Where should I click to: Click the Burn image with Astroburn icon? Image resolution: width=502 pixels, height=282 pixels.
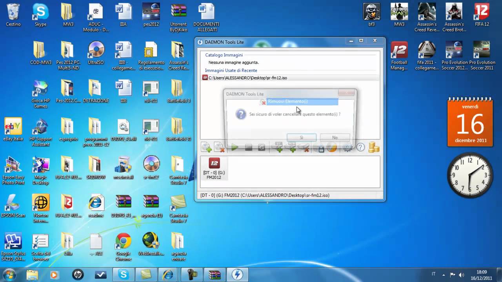coord(332,147)
